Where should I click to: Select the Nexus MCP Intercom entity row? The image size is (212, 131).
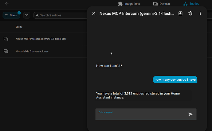click(x=44, y=39)
